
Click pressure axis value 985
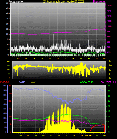tap(109, 42)
